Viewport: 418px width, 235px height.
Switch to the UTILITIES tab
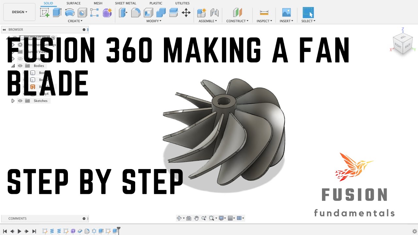coord(182,3)
